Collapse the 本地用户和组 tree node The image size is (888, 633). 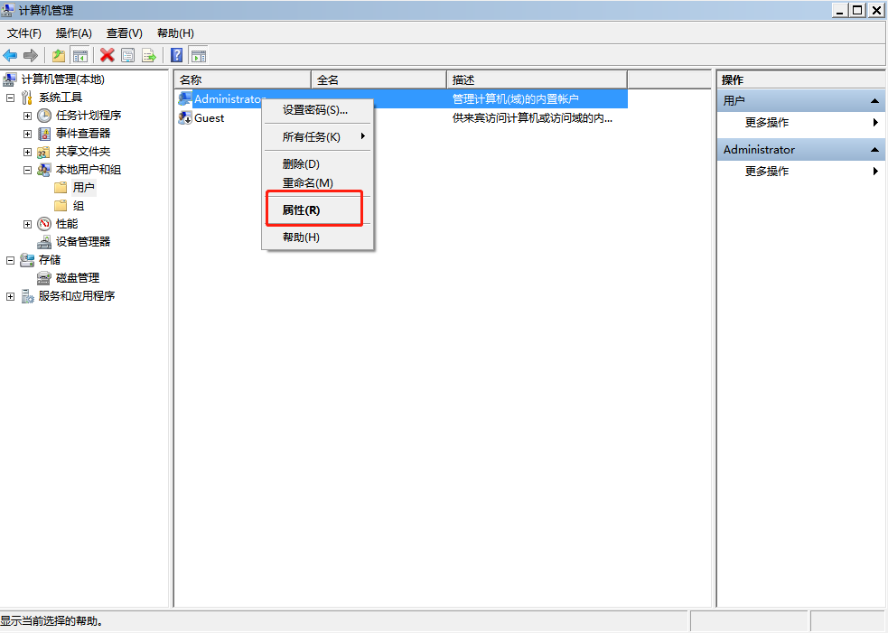click(27, 170)
